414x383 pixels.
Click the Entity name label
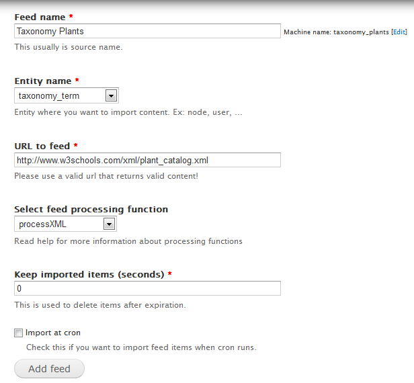tap(43, 81)
